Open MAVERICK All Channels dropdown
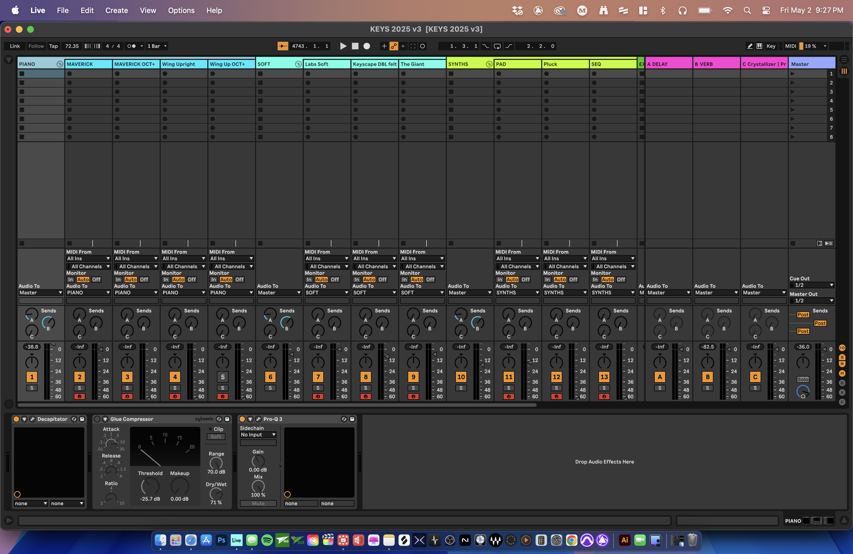853x554 pixels. (x=88, y=266)
